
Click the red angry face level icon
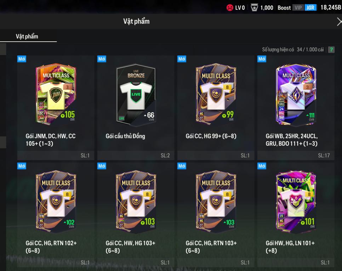point(230,8)
